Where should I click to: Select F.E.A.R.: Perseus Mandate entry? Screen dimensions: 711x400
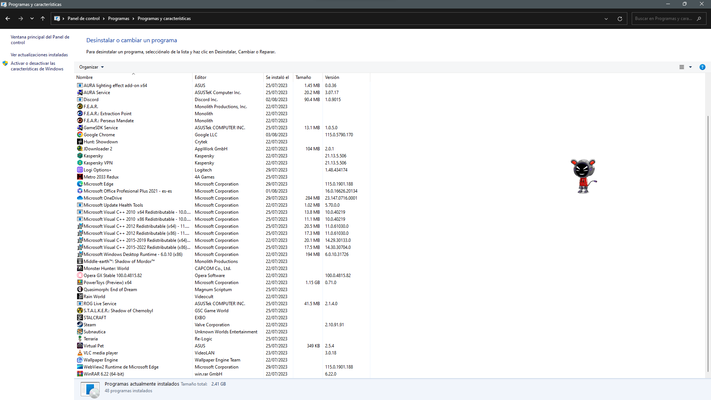coord(223,120)
